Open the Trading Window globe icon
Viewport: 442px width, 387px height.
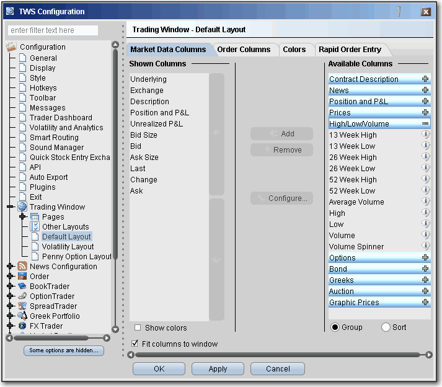click(22, 207)
